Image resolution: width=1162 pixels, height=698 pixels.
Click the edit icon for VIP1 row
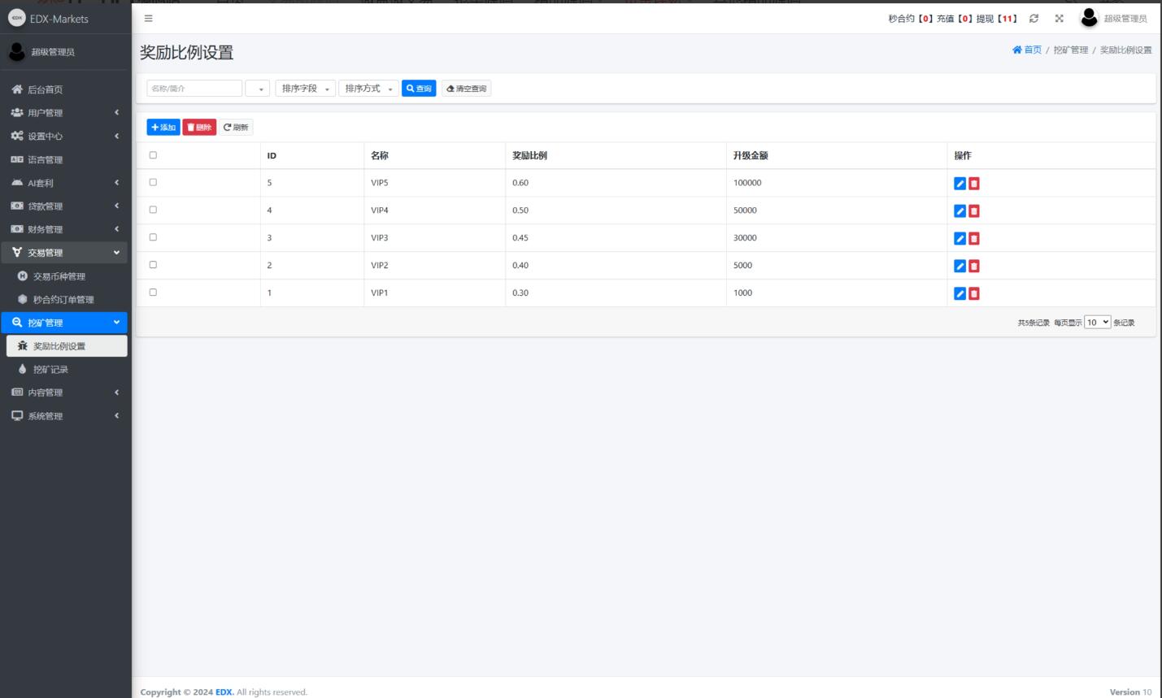click(x=960, y=294)
